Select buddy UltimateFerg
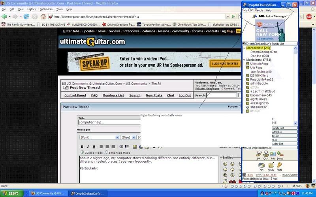This screenshot has width=316, height=197. pyautogui.click(x=259, y=64)
